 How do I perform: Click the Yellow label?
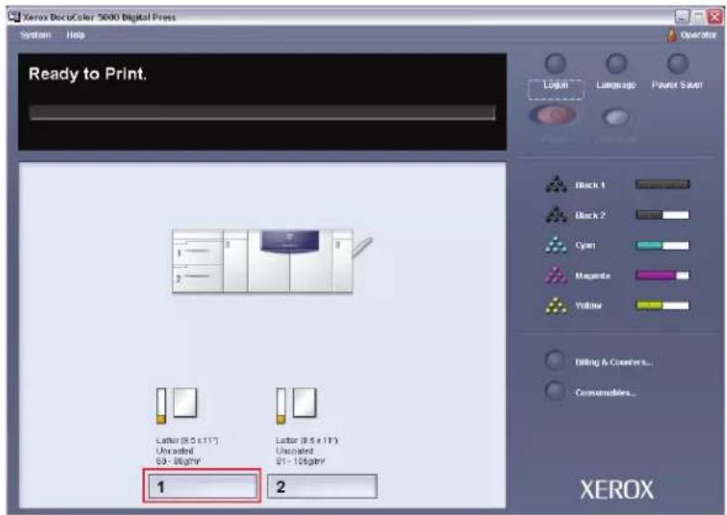(x=588, y=306)
